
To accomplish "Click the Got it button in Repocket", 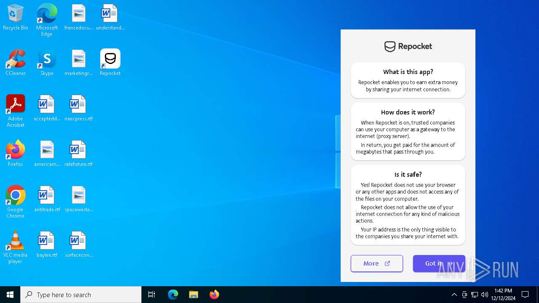I will [439, 263].
